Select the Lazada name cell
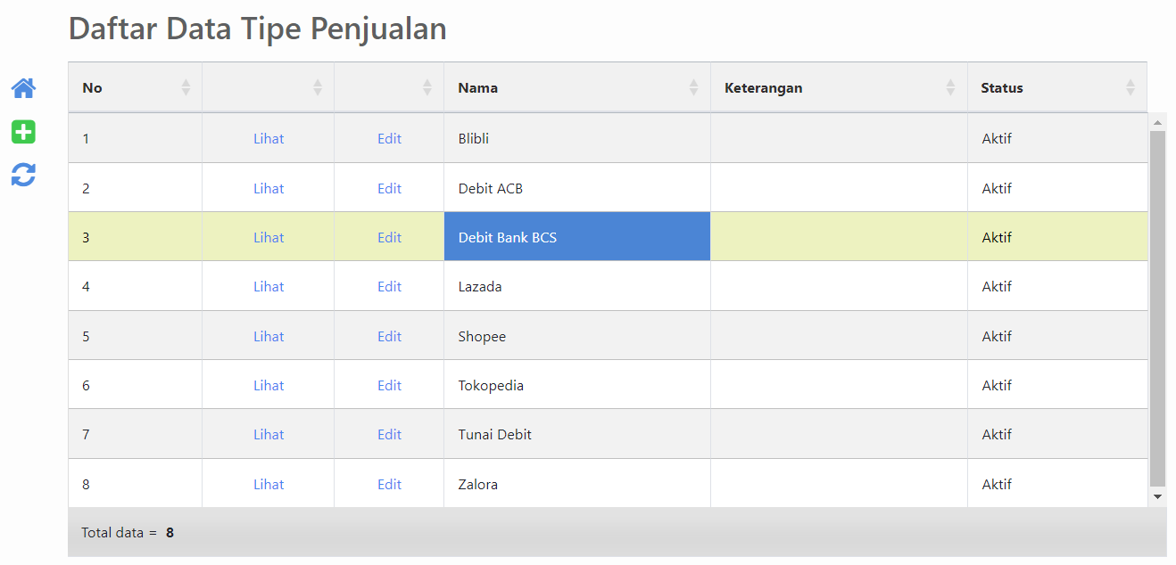The height and width of the screenshot is (565, 1176). (577, 286)
